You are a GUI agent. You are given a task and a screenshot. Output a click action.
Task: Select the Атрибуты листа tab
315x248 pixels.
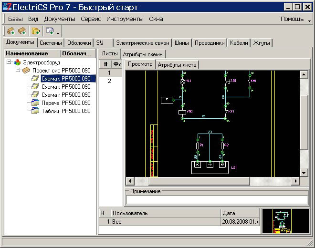177,65
